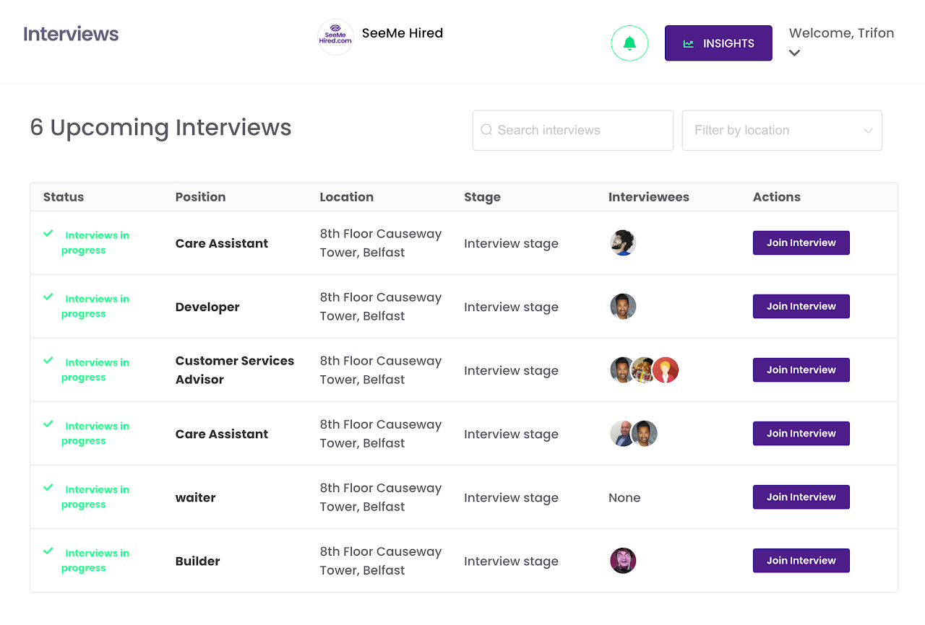Select middle avatar in Customer Services Advisor row
Screen dimensions: 925x625
click(643, 370)
